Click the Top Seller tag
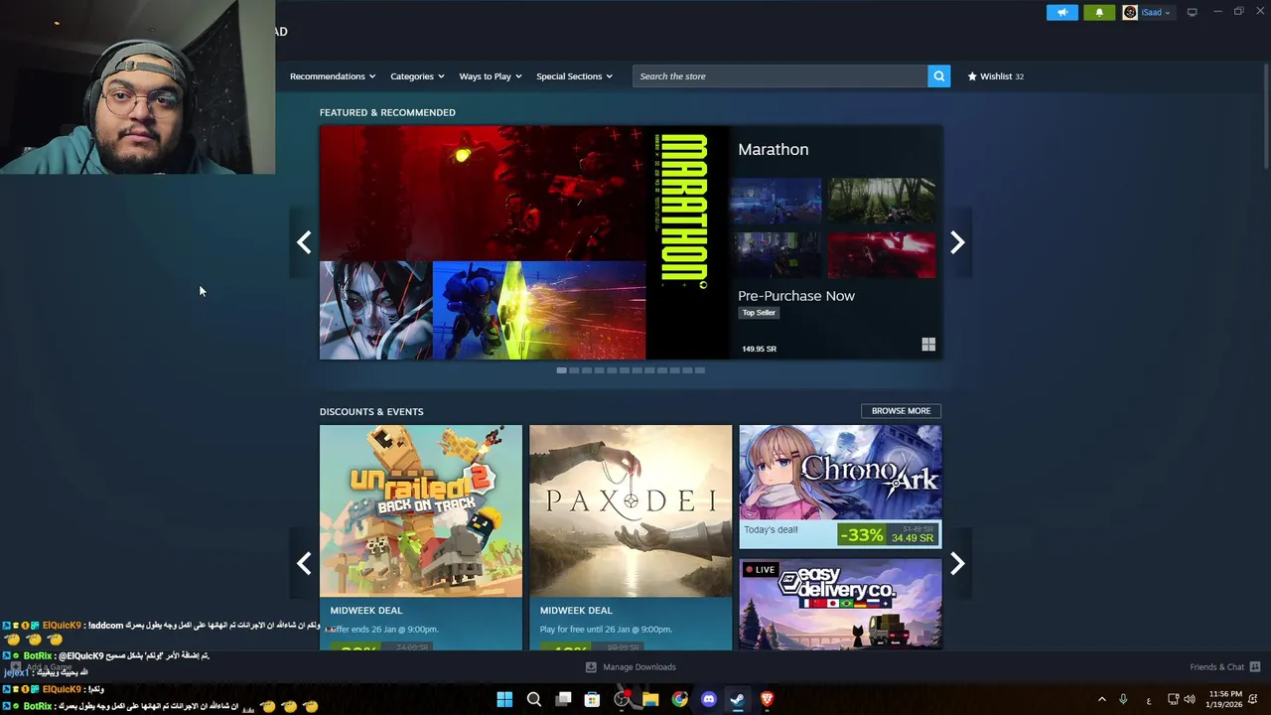 tap(759, 313)
